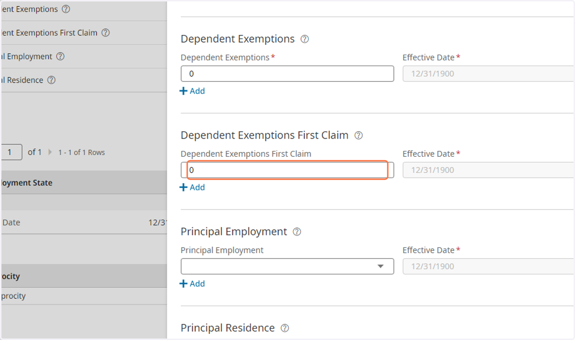Click help icon next to sidebar Employment row
Screen dimensions: 575x340
click(60, 57)
